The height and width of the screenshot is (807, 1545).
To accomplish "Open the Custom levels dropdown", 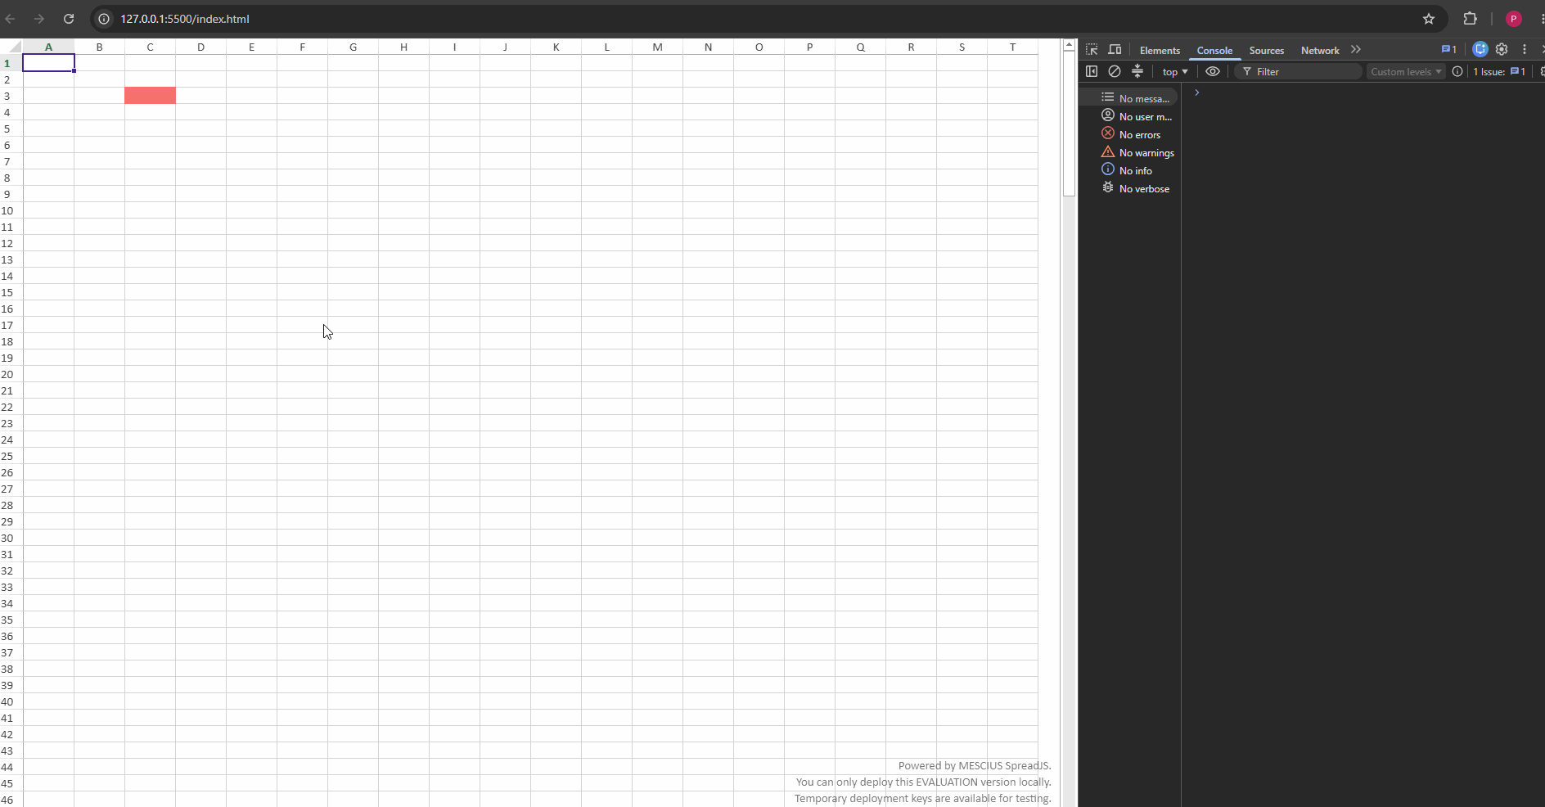I will tap(1406, 72).
